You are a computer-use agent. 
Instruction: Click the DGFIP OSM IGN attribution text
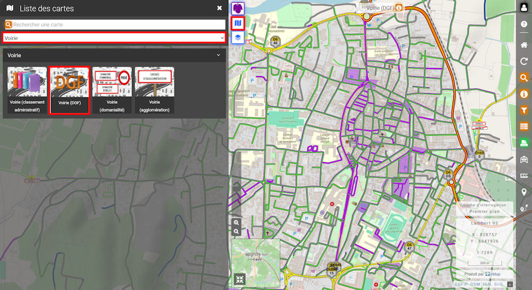[479, 284]
